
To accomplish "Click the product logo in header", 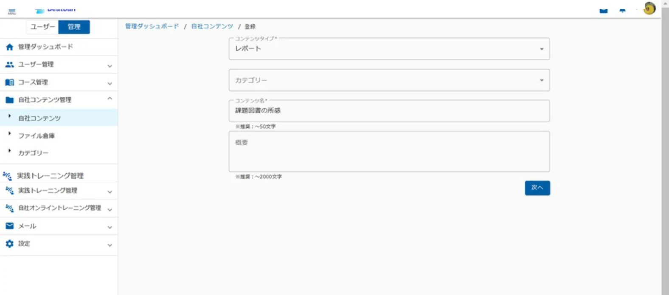I will point(55,9).
